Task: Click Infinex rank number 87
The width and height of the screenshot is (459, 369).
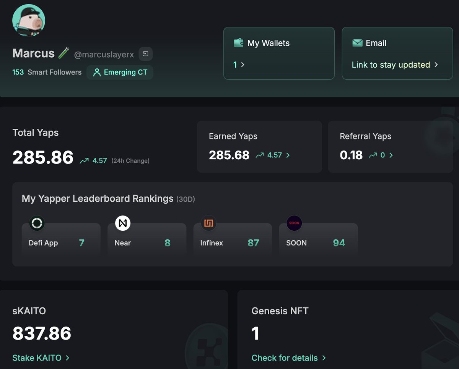Action: (x=253, y=243)
